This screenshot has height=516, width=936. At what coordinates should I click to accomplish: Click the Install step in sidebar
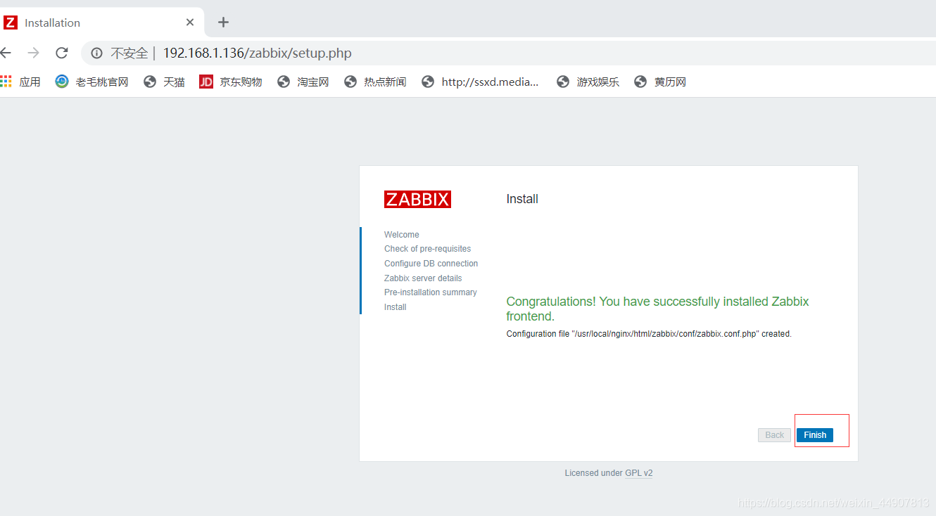click(396, 307)
